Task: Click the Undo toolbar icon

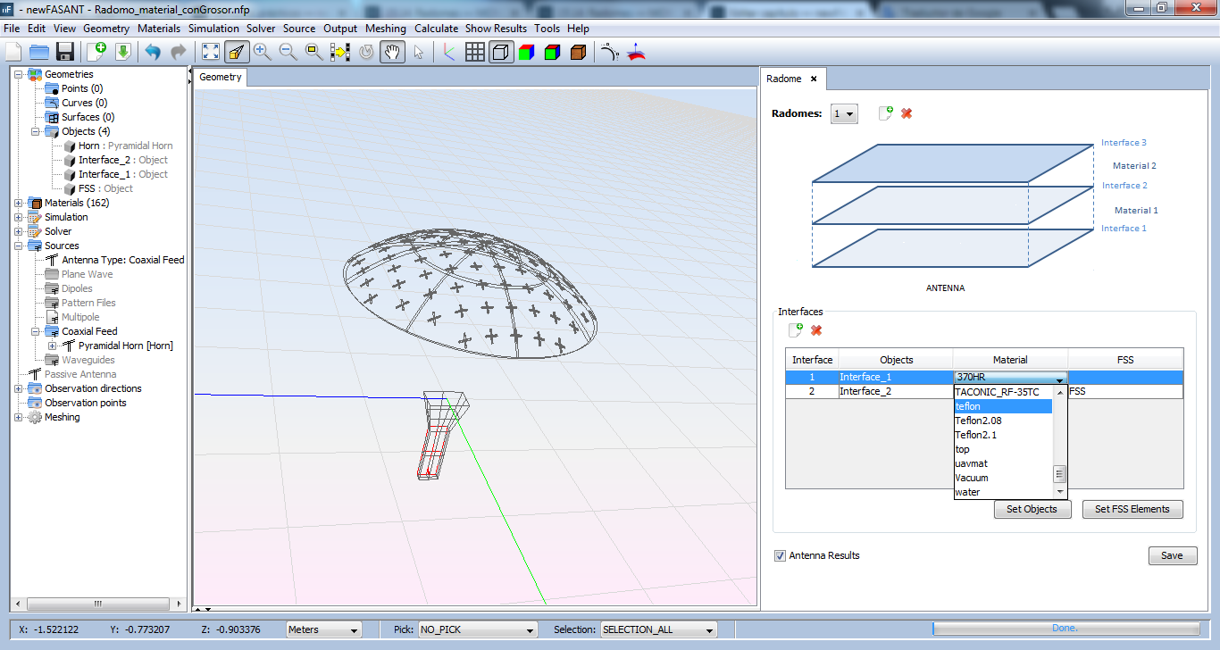Action: click(152, 52)
